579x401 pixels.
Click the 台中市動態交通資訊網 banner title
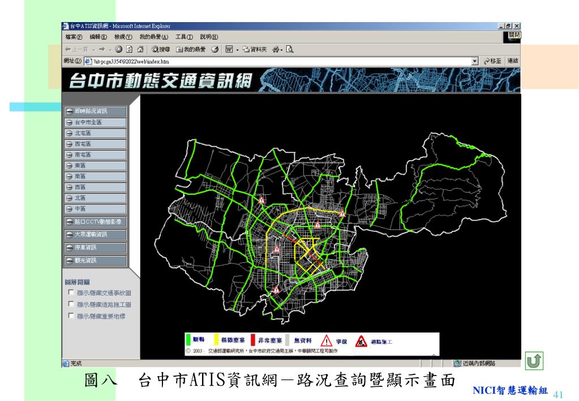coord(161,80)
